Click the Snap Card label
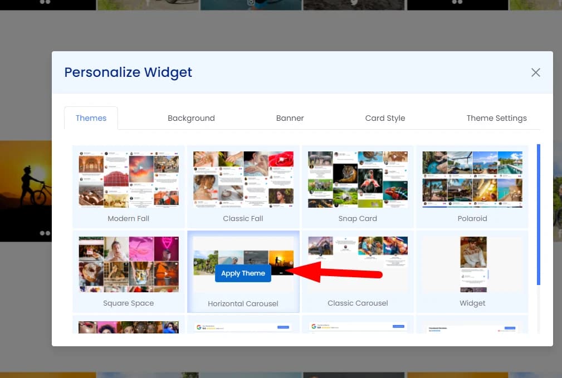This screenshot has height=378, width=562. (x=358, y=219)
